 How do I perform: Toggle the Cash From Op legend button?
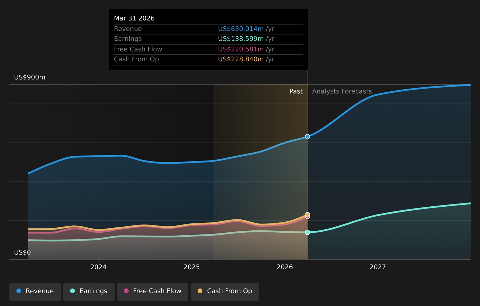pos(225,292)
